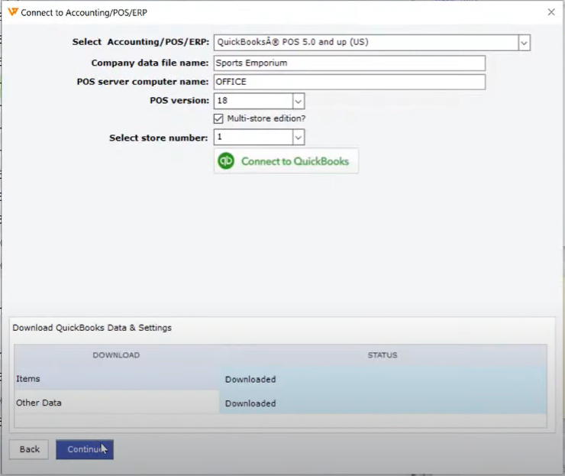
Task: Close the Connect to Accounting dialog
Action: [x=551, y=12]
